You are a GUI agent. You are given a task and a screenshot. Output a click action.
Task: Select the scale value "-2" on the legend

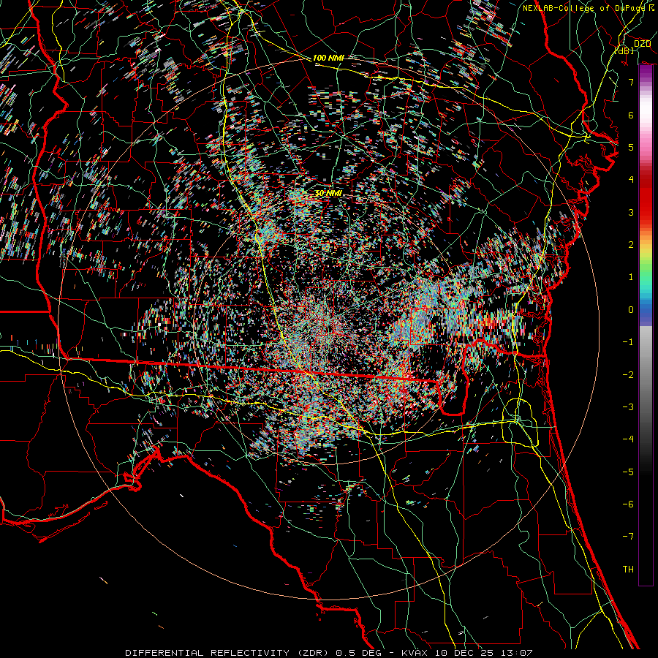[x=628, y=375]
